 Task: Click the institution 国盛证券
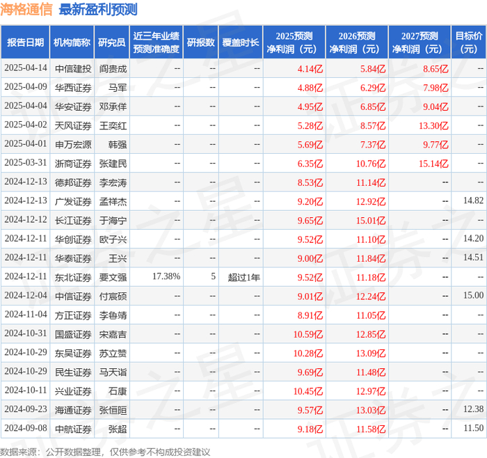pyautogui.click(x=73, y=334)
